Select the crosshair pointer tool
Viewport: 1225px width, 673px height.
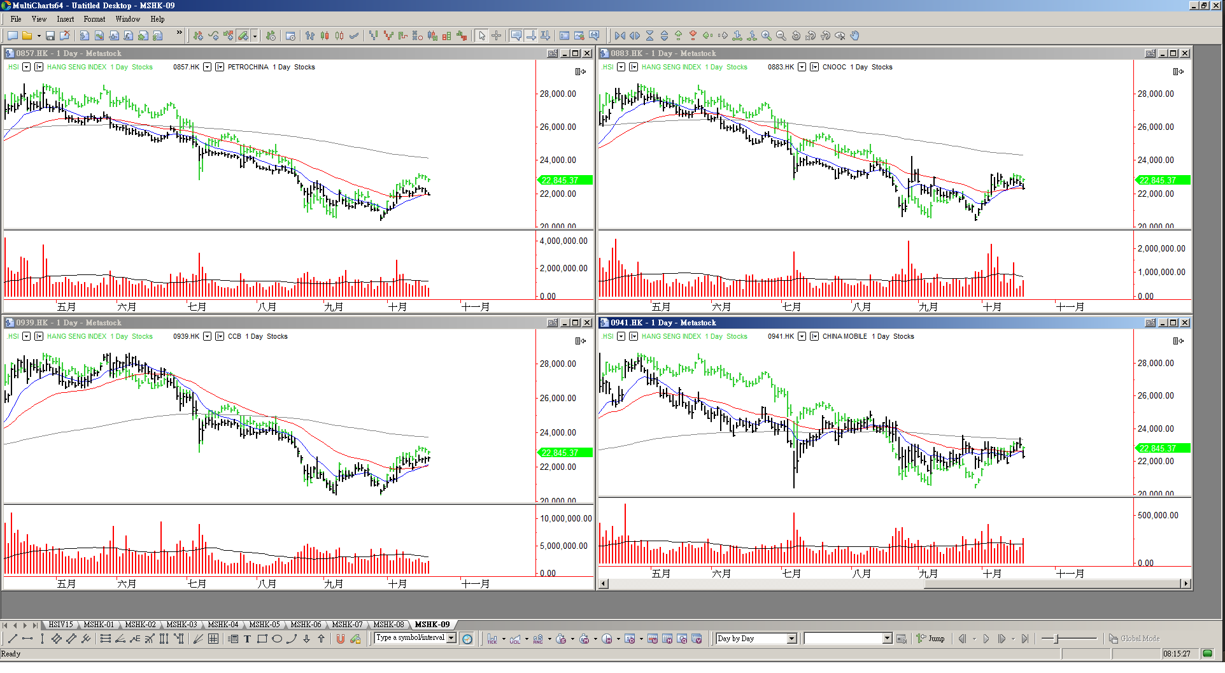tap(497, 36)
